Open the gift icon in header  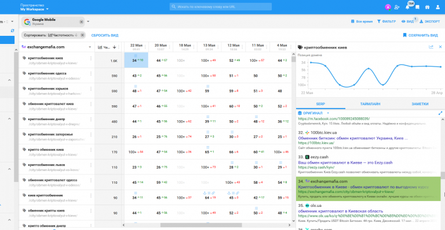(x=427, y=7)
